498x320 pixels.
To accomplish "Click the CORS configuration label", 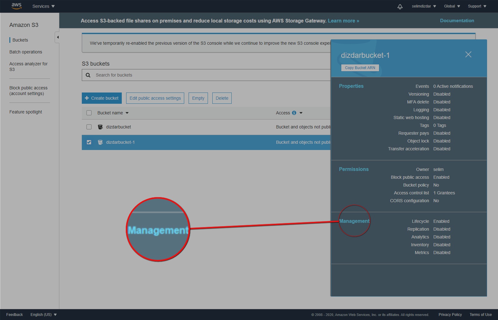I will coord(409,201).
